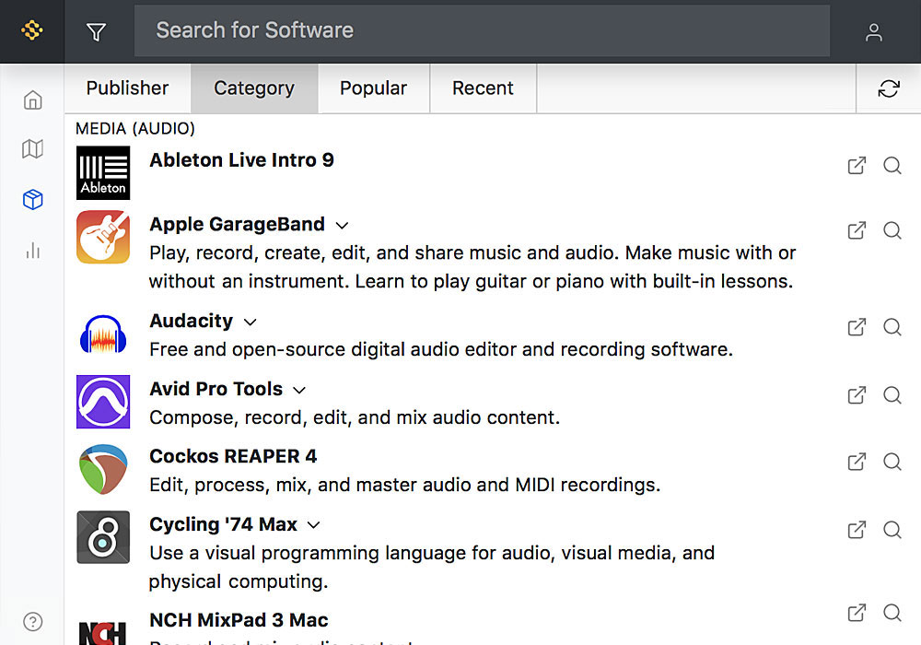This screenshot has width=921, height=645.
Task: Open Ableton Live Intro 9 external link icon
Action: pyautogui.click(x=857, y=166)
